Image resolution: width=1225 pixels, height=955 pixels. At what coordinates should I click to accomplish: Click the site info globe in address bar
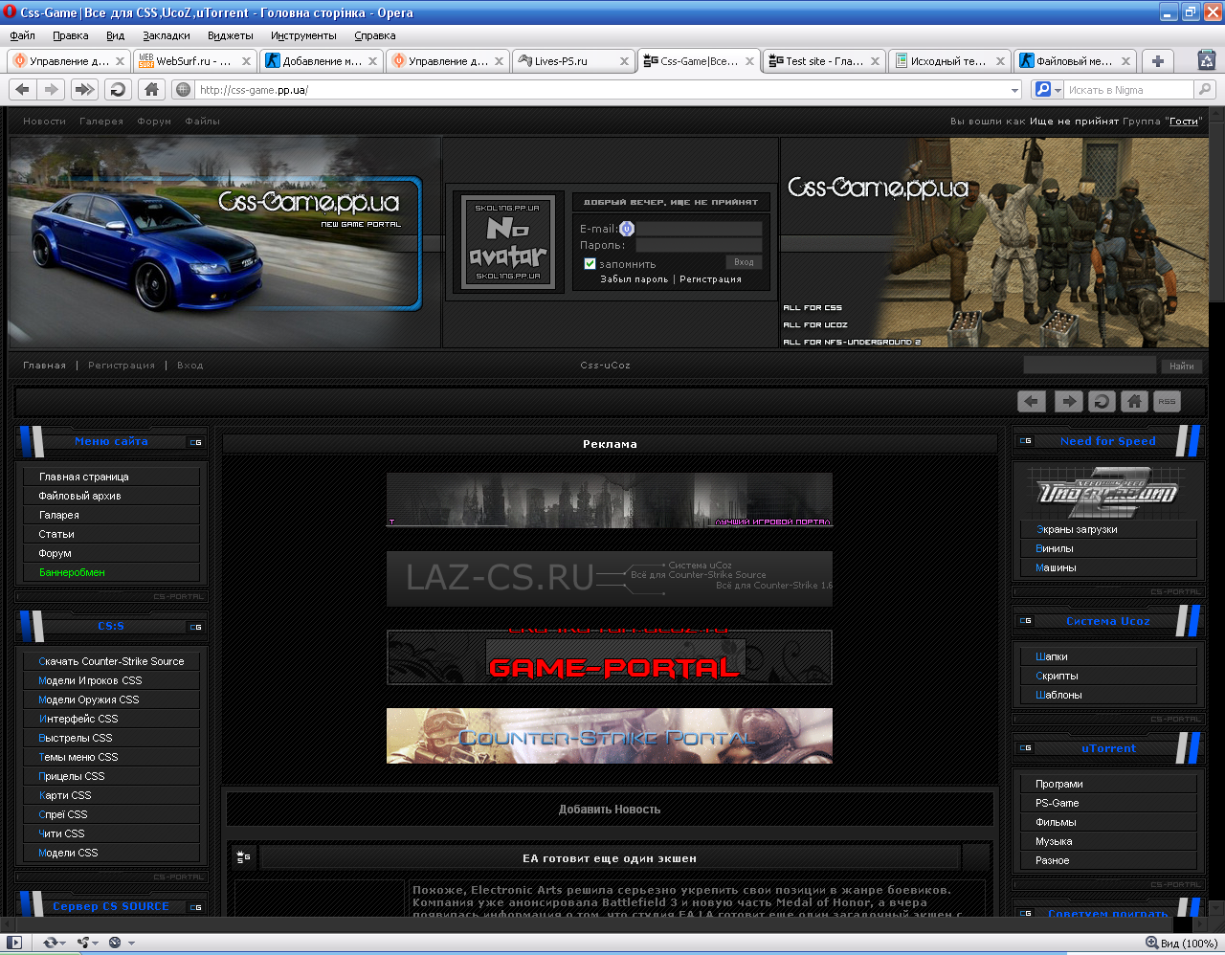coord(184,89)
